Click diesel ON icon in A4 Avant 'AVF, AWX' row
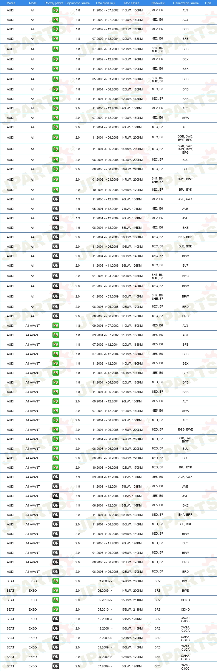The width and height of the screenshot is (217, 671). [56, 477]
